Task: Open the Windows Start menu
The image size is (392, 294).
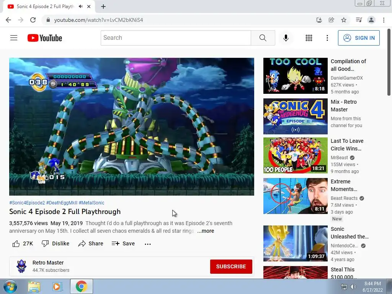Action: click(x=10, y=286)
